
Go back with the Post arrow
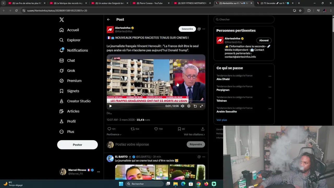(109, 20)
